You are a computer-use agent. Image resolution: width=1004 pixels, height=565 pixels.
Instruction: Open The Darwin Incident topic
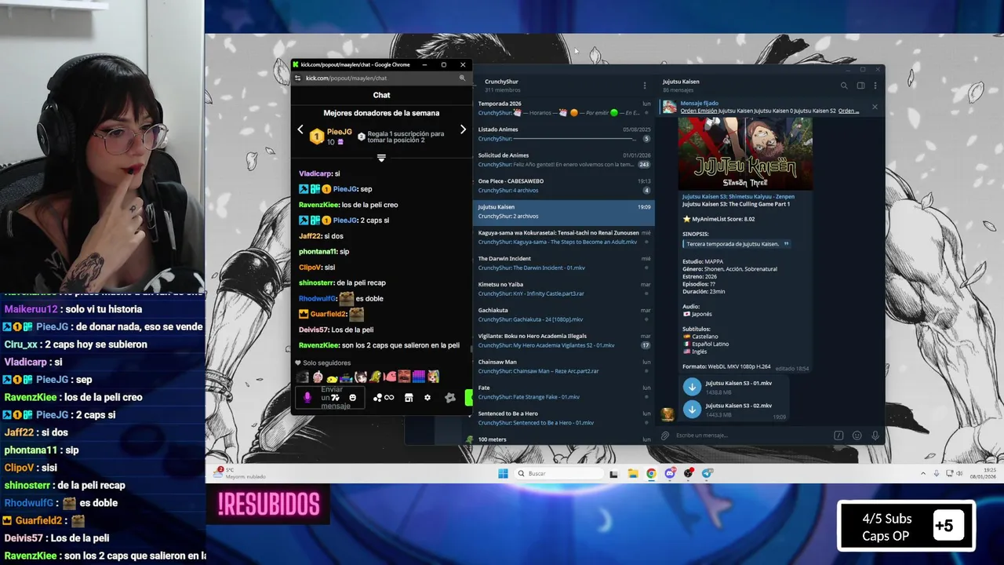click(x=564, y=263)
